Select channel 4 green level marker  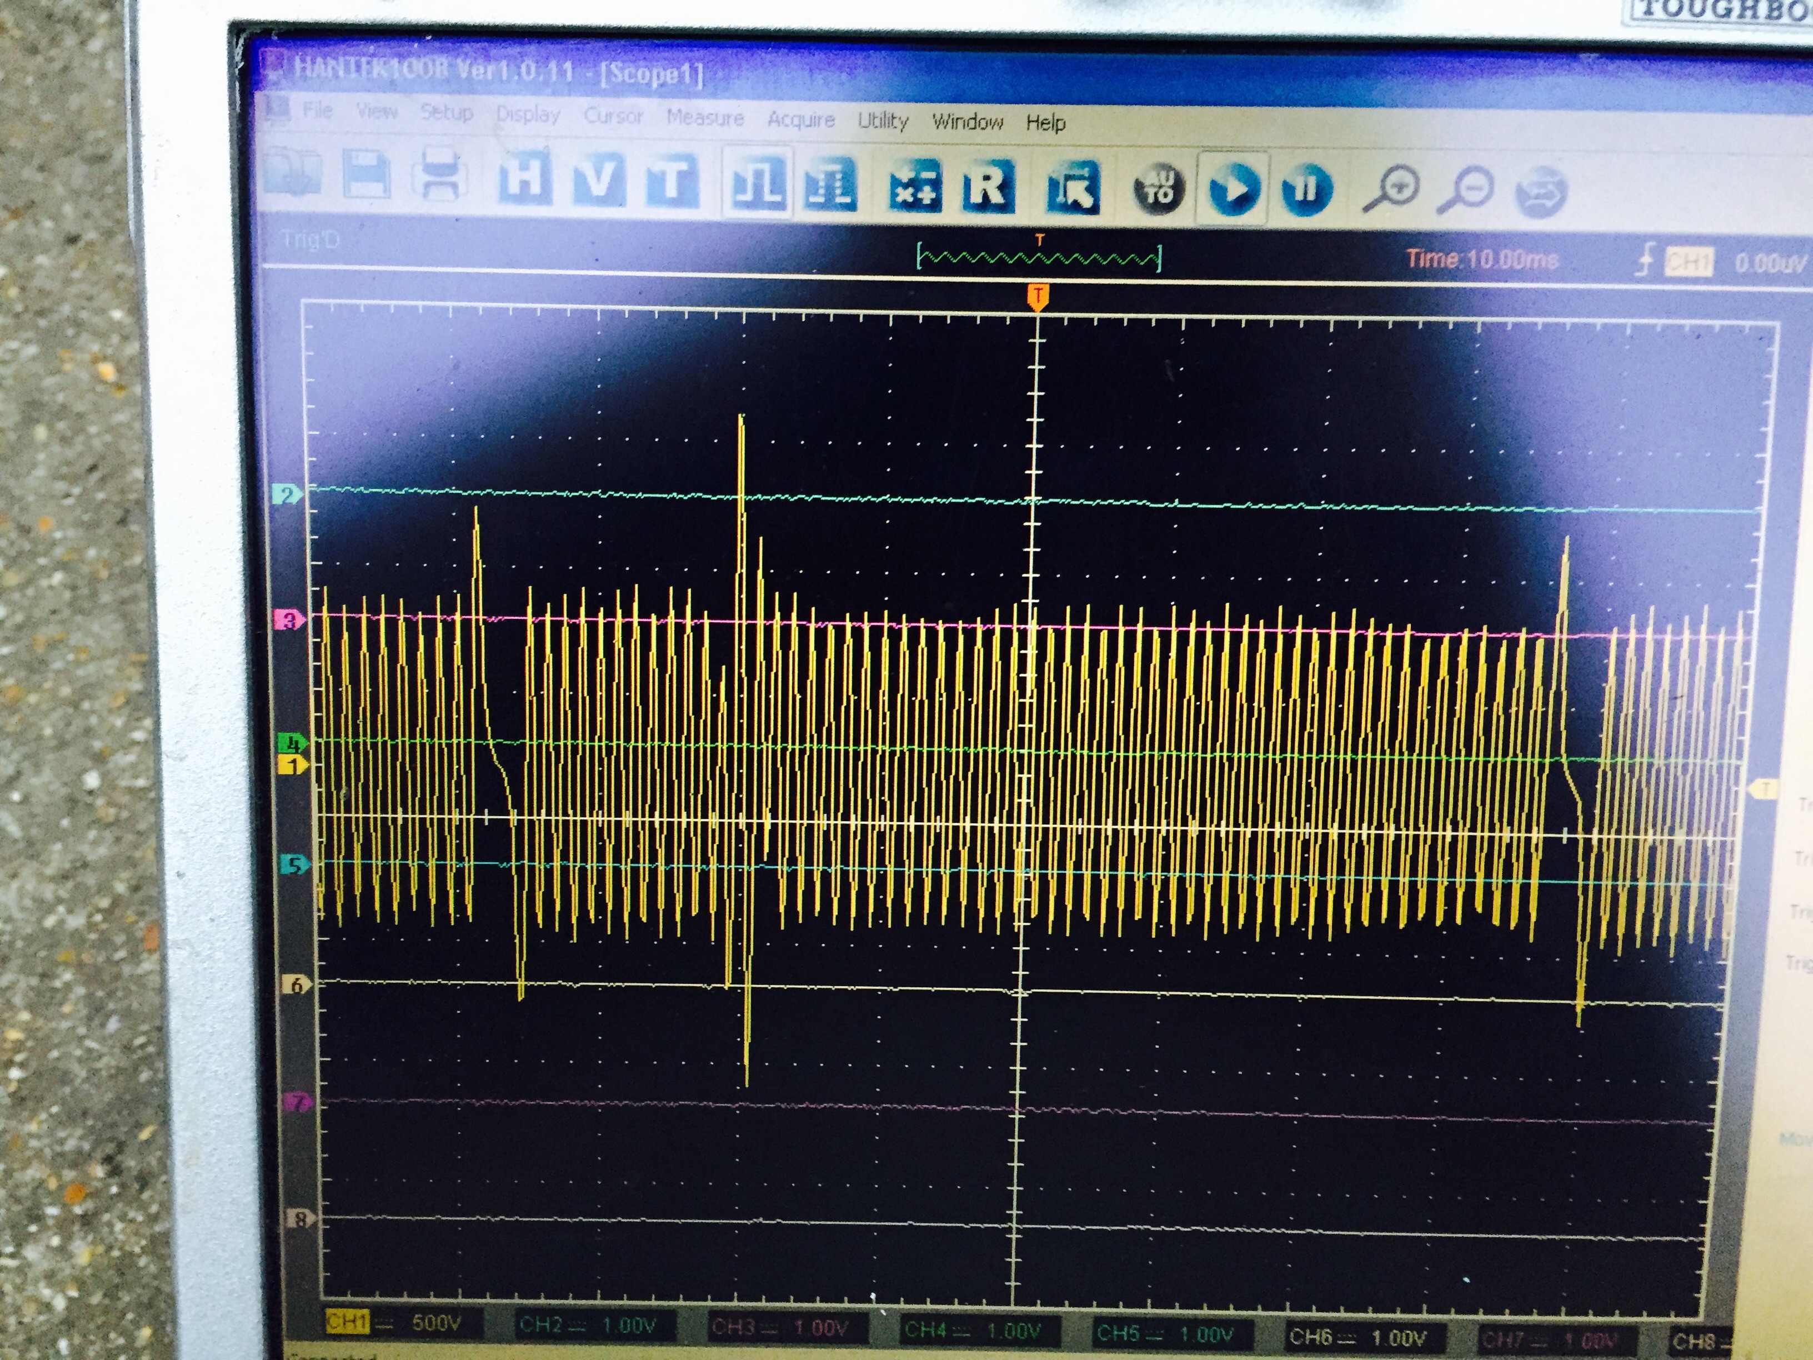[293, 743]
